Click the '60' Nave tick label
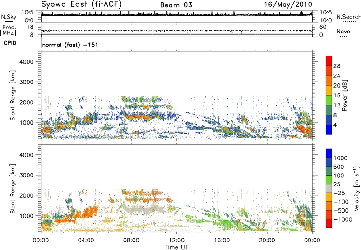The height and width of the screenshot is (250, 361). [x=323, y=27]
